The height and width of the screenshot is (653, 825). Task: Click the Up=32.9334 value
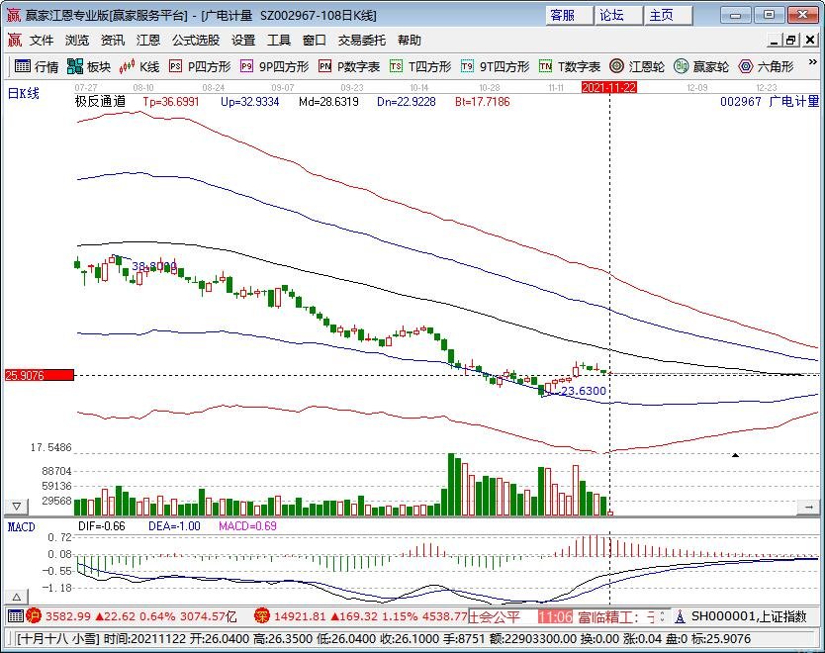point(250,102)
